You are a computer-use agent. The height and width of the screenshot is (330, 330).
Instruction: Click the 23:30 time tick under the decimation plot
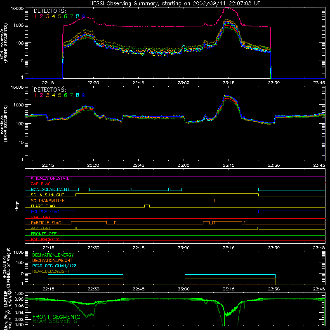coord(274,289)
